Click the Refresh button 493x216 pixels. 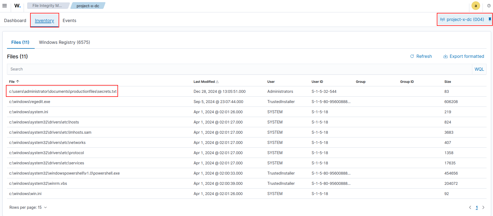421,56
